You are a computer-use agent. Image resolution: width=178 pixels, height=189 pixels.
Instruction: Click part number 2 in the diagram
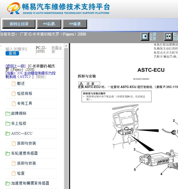tap(174, 121)
